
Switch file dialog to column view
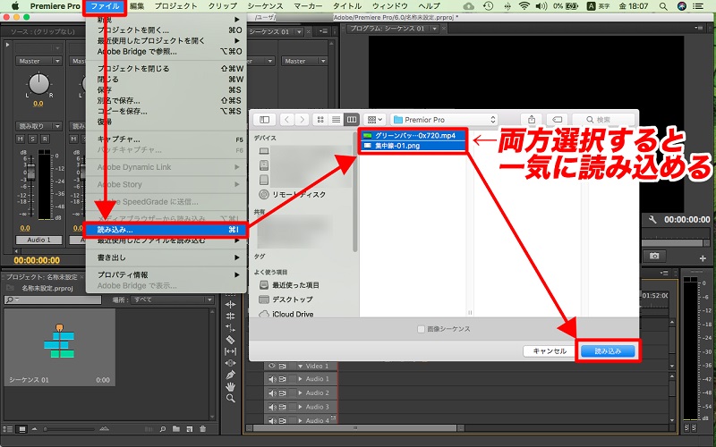click(352, 120)
